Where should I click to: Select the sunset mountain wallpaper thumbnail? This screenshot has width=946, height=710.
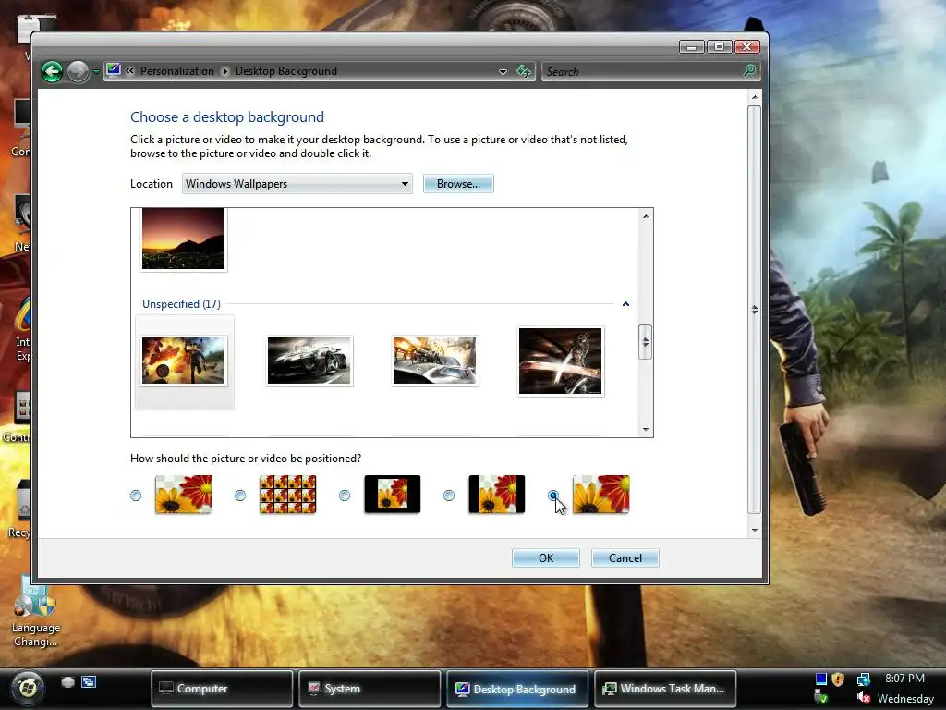click(184, 239)
